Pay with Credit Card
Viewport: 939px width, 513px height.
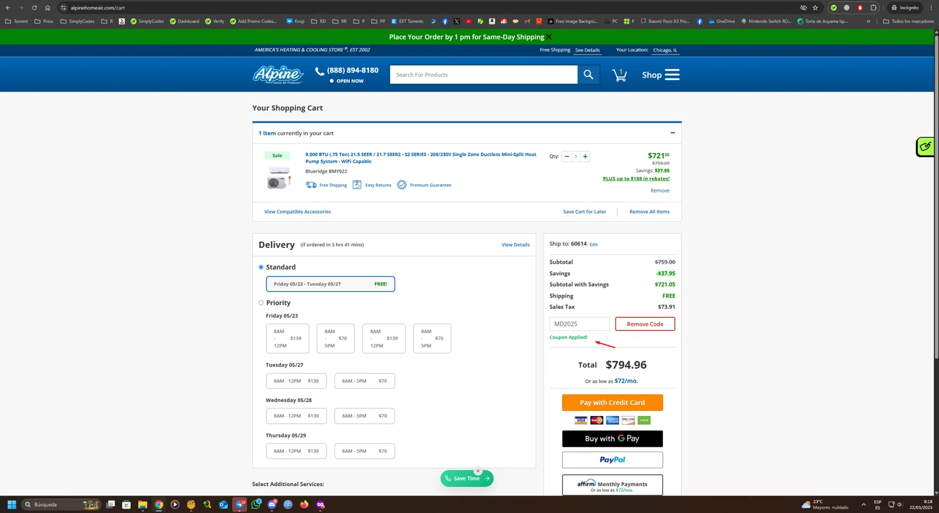(612, 403)
